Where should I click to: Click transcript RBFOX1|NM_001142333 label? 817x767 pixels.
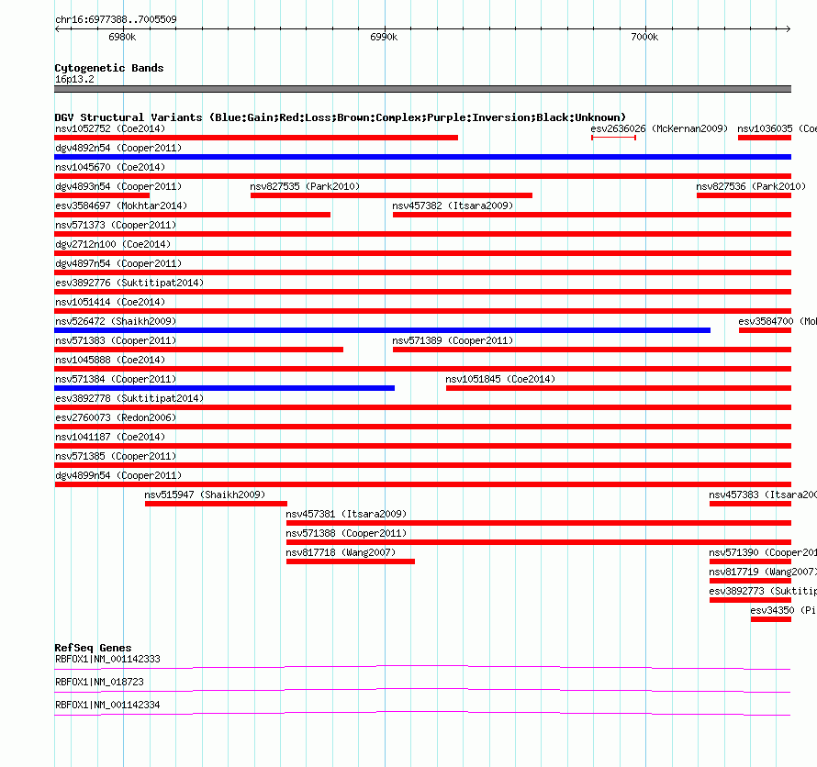(x=107, y=660)
